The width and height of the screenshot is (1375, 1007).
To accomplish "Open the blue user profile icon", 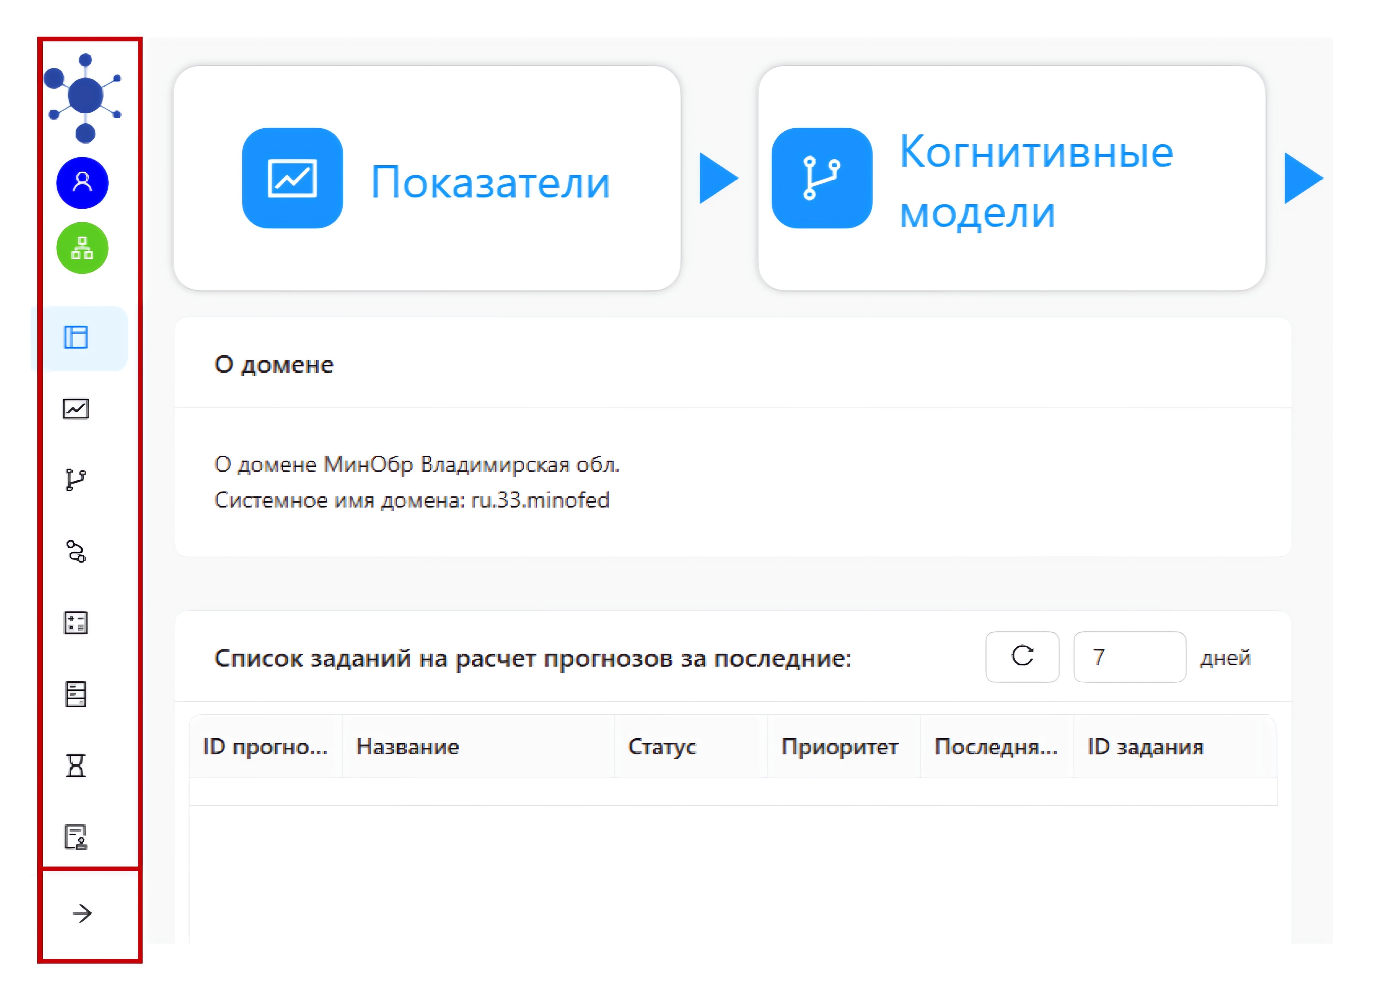I will coord(82,183).
